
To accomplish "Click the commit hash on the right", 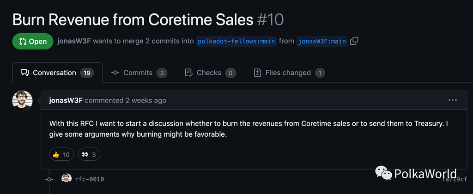I will [x=451, y=179].
